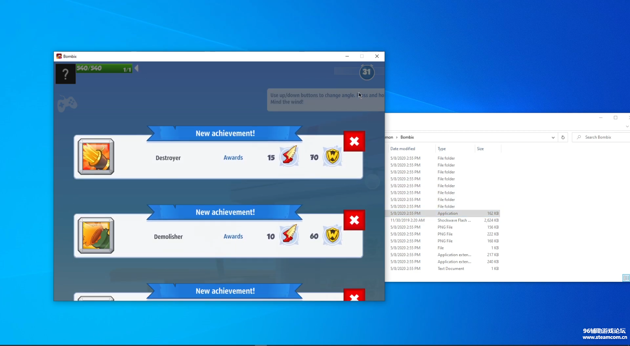Close the Destroyer achievement with red X
This screenshot has width=630, height=346.
[x=354, y=141]
